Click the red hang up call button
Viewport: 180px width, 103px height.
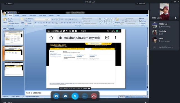(x=94, y=96)
